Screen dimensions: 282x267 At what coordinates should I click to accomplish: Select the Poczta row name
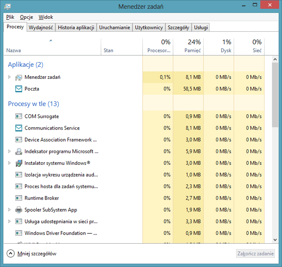coord(32,89)
